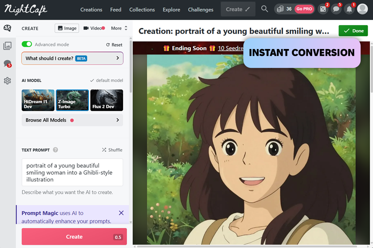Switch to the Image tab
This screenshot has width=373, height=248.
pos(67,28)
